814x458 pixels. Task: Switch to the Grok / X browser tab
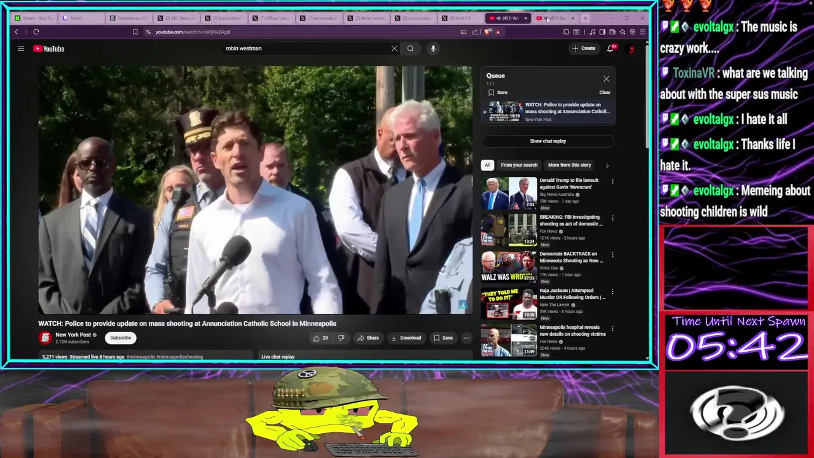pyautogui.click(x=462, y=18)
